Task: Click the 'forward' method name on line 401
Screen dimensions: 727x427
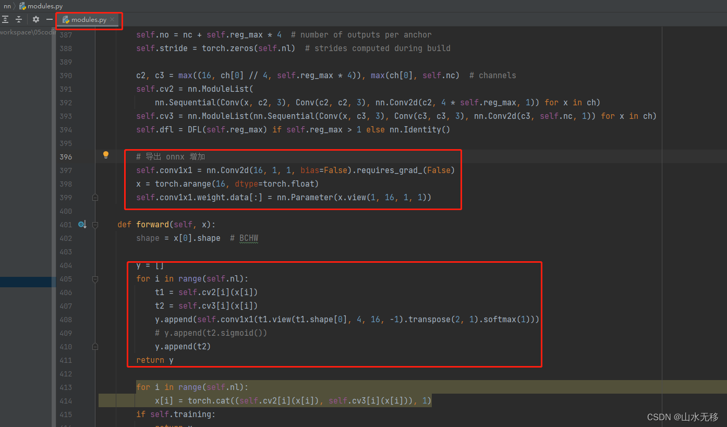Action: (x=152, y=225)
